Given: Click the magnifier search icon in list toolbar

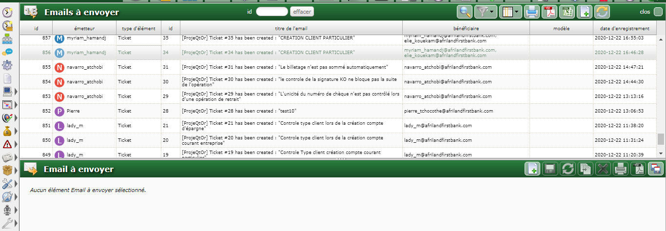Looking at the screenshot, I should click(x=465, y=12).
